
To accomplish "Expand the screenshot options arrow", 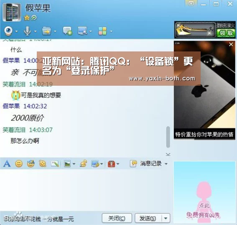I will (x=102, y=164).
